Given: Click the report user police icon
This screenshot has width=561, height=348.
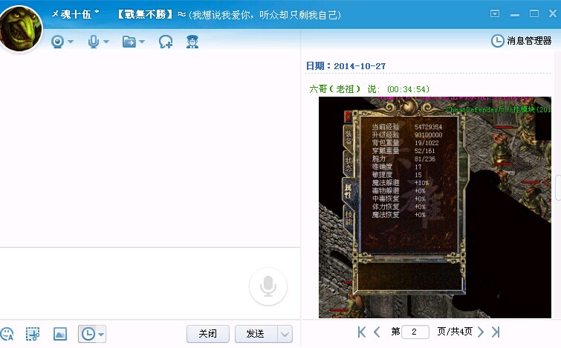Looking at the screenshot, I should click(192, 42).
